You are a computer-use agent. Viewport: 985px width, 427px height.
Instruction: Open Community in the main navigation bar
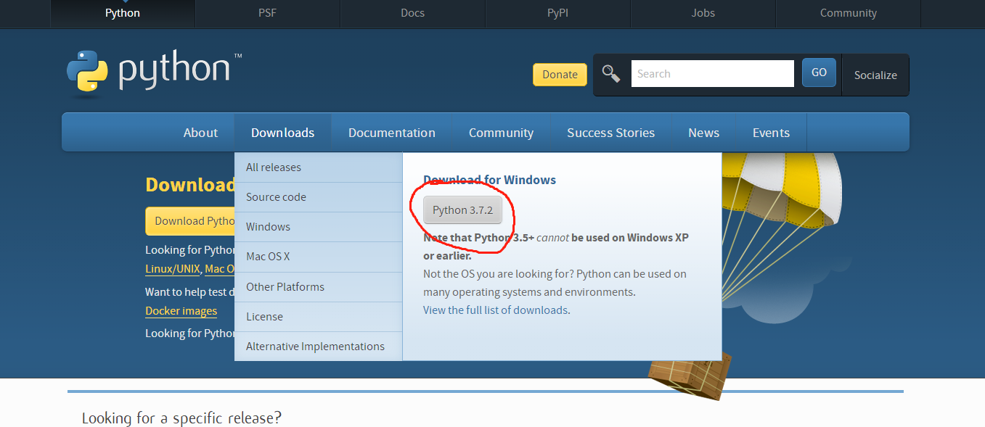click(x=501, y=133)
